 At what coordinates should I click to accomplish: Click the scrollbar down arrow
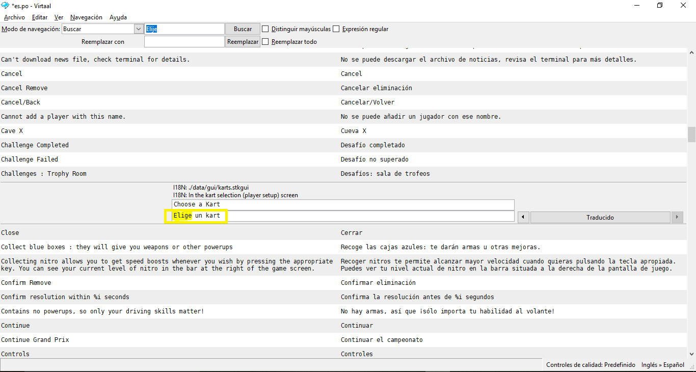[691, 354]
